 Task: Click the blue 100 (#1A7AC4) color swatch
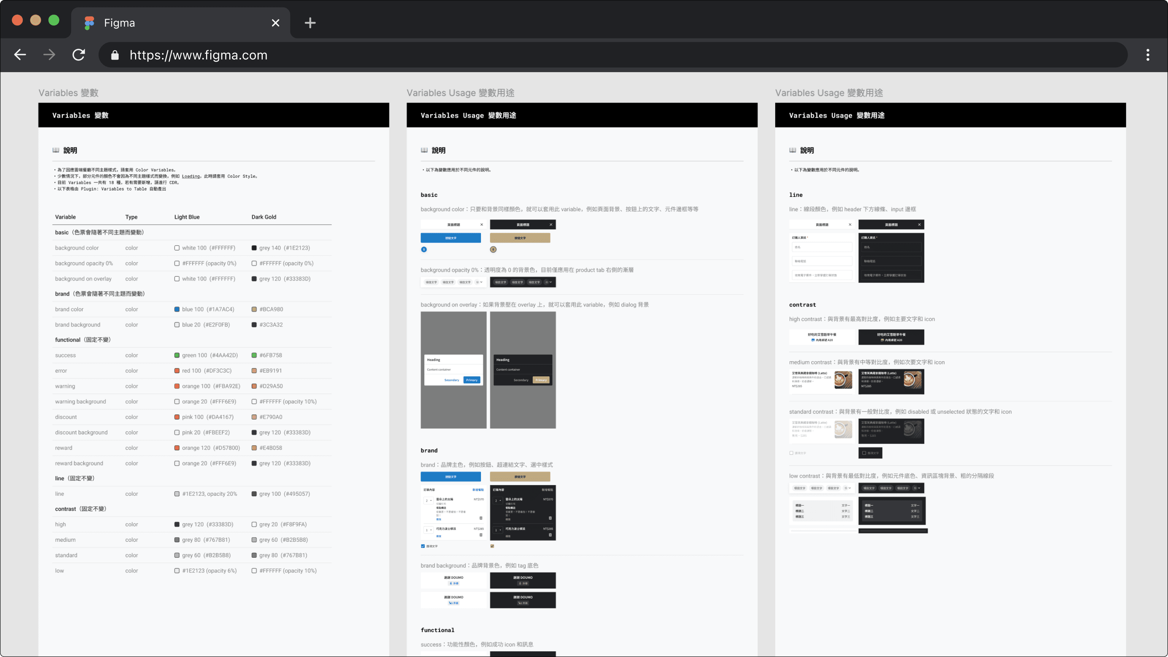[x=177, y=309]
